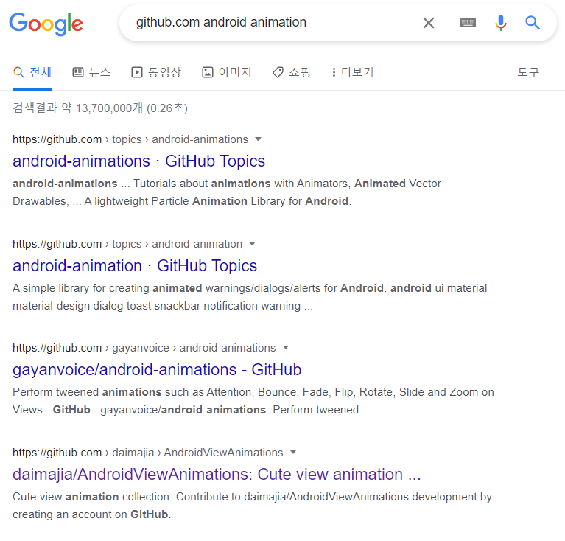Click snippet 'Cute view animation collection'

(x=93, y=497)
